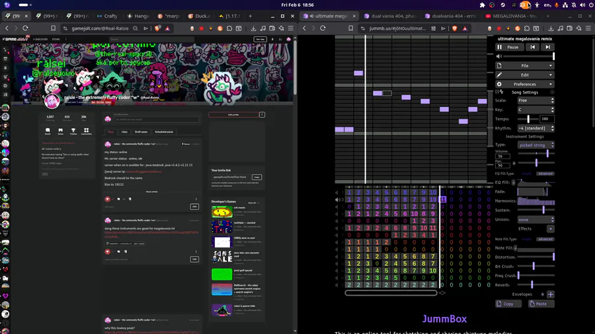Image resolution: width=595 pixels, height=334 pixels.
Task: Copy the GameJolt invite link
Action: pos(257,177)
